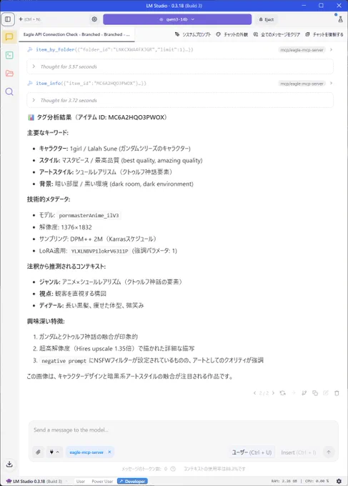Expand the item_info tool call details chevron
The width and height of the screenshot is (348, 486).
tap(332, 83)
